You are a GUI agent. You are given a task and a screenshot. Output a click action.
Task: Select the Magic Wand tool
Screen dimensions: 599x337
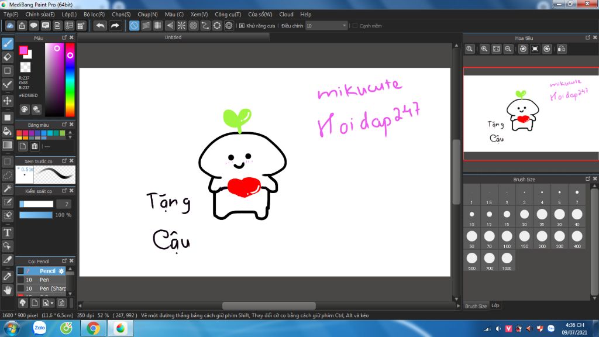click(x=8, y=189)
